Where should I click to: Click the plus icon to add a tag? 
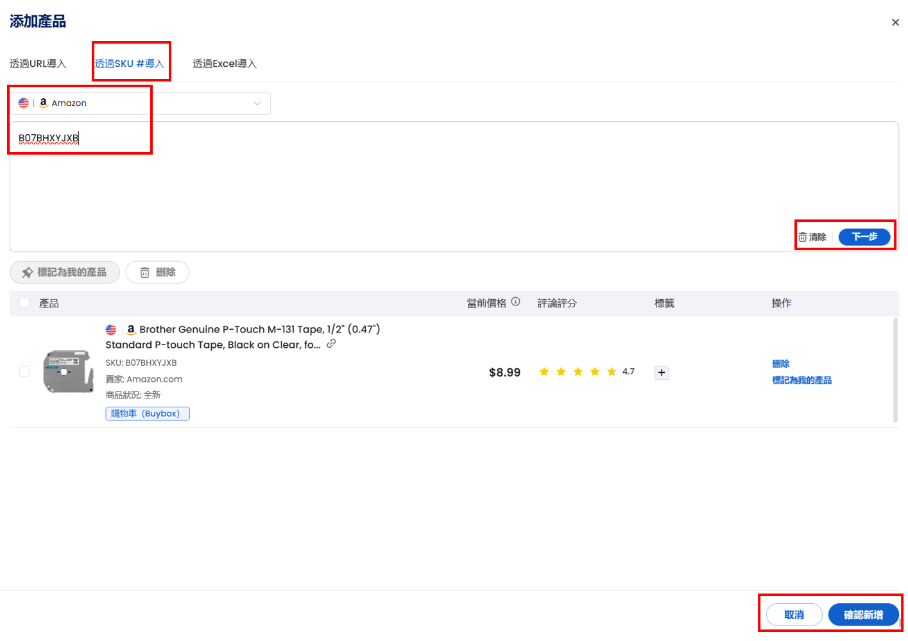(x=662, y=372)
